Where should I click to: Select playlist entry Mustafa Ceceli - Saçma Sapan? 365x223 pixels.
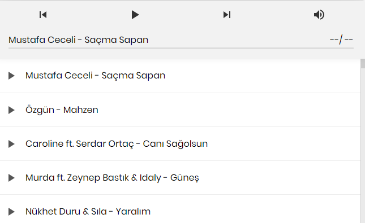(96, 76)
